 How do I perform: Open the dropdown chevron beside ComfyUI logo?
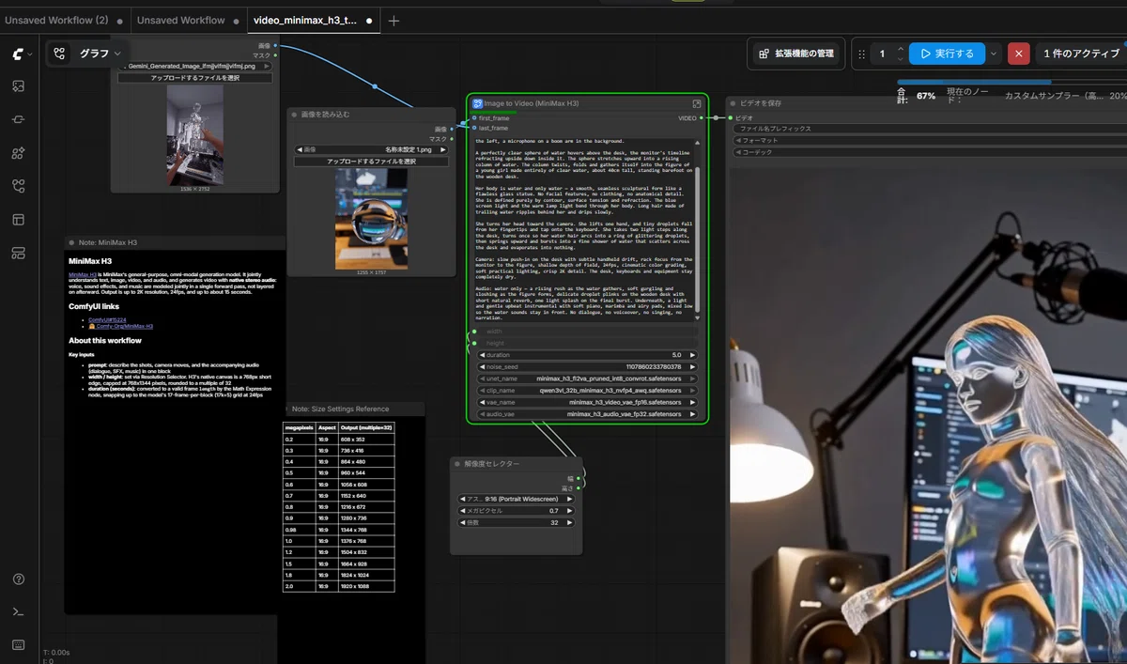[x=31, y=54]
